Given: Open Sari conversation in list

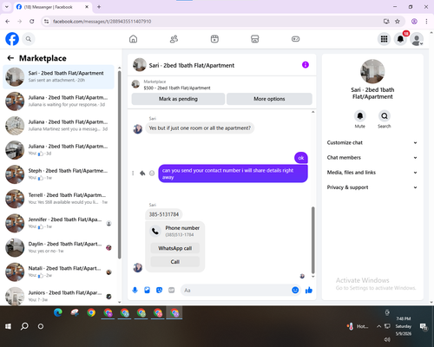Looking at the screenshot, I should coord(58,77).
